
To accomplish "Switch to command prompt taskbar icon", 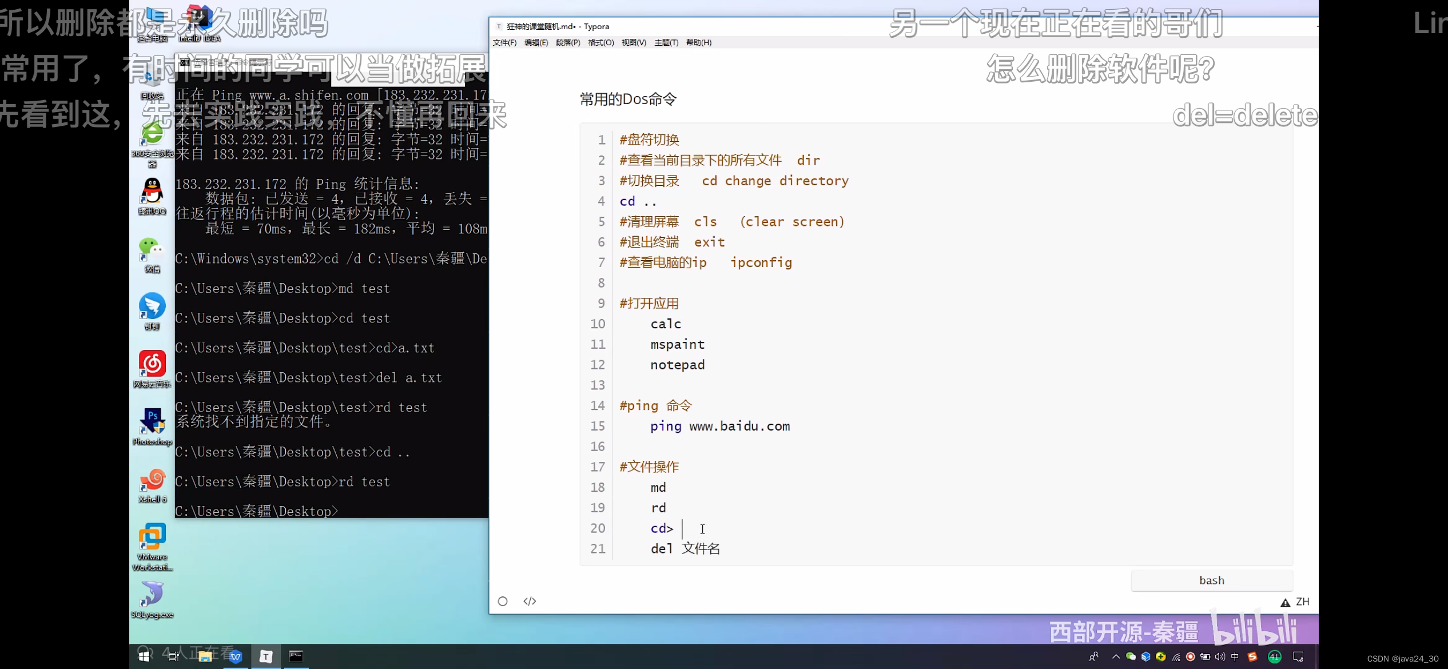I will pyautogui.click(x=296, y=656).
